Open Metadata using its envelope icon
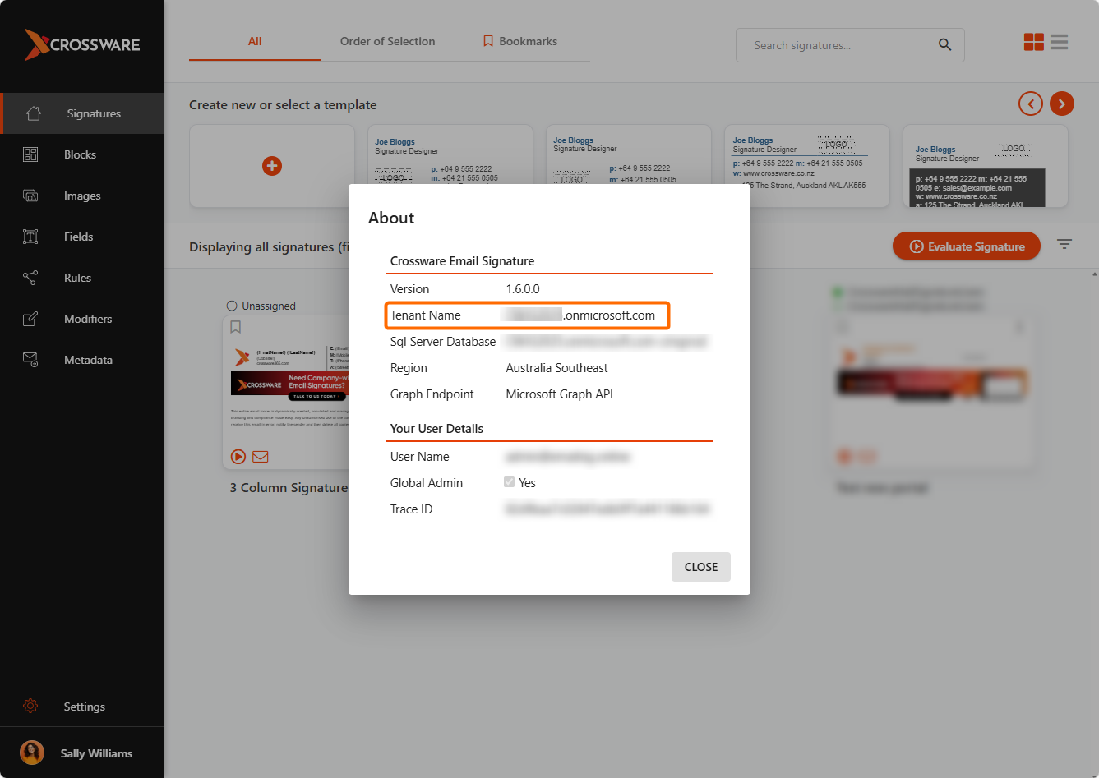This screenshot has width=1099, height=778. [30, 360]
